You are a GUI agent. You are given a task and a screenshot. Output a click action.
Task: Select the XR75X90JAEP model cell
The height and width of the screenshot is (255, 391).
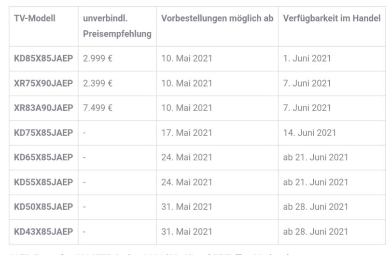43,83
